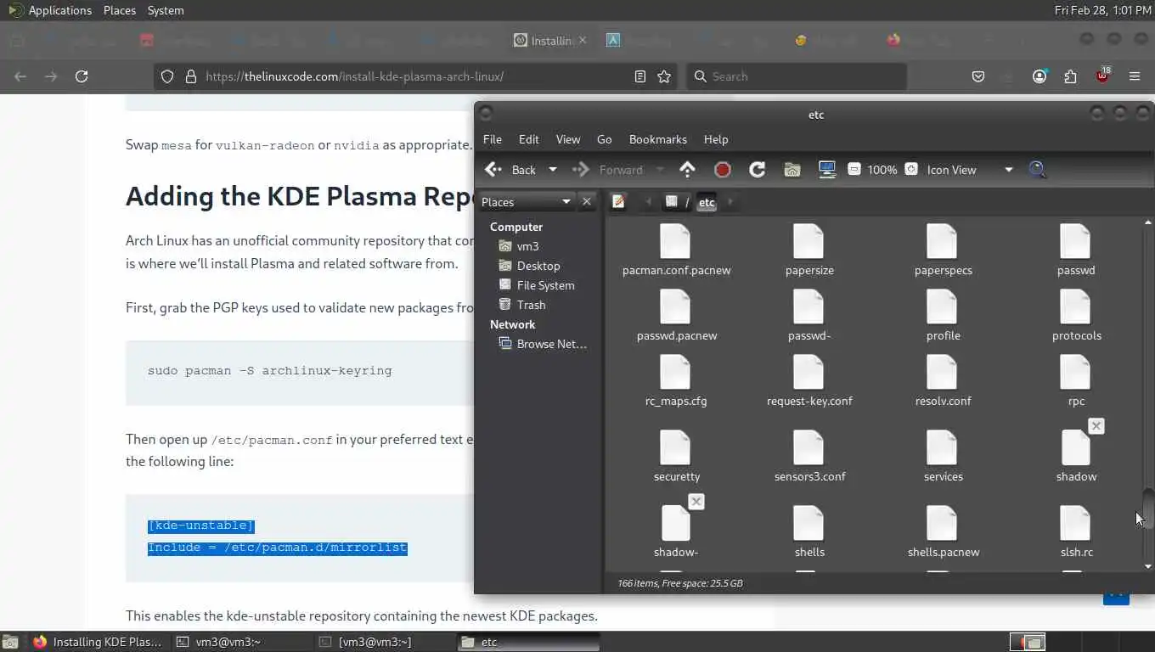
Task: Select the passwd.pacnew file
Action: point(676,316)
